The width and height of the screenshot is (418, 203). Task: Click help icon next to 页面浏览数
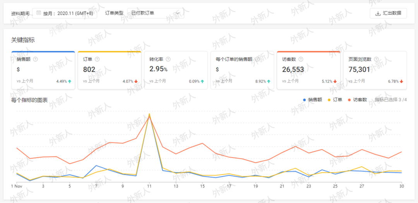376,59
